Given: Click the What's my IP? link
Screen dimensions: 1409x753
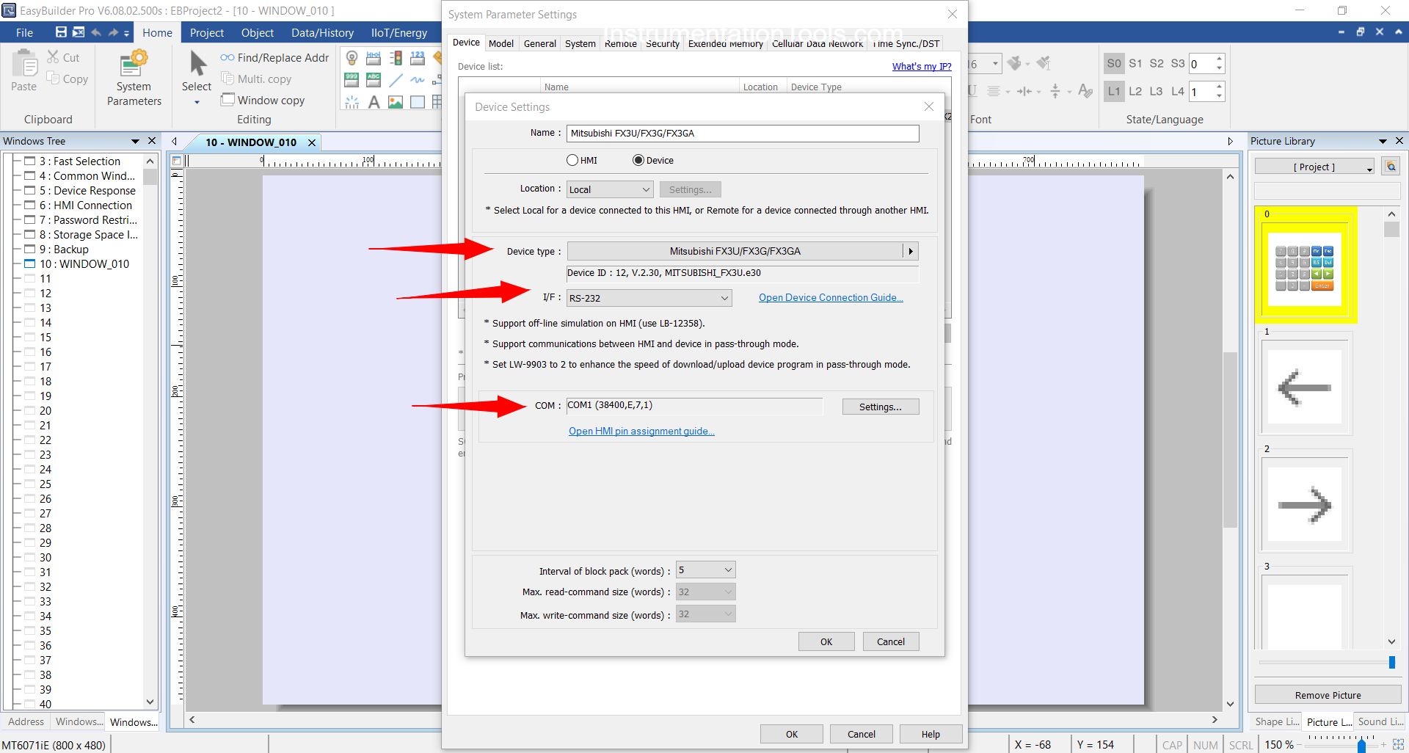Looking at the screenshot, I should 922,66.
